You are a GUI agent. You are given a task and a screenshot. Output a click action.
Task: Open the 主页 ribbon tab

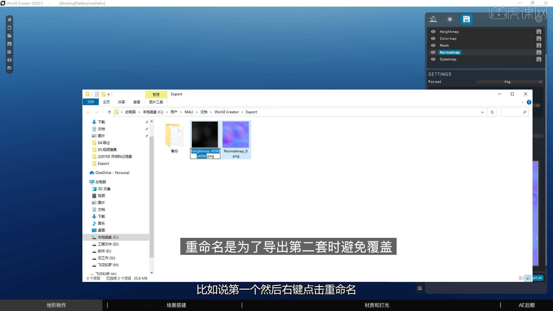tap(106, 102)
